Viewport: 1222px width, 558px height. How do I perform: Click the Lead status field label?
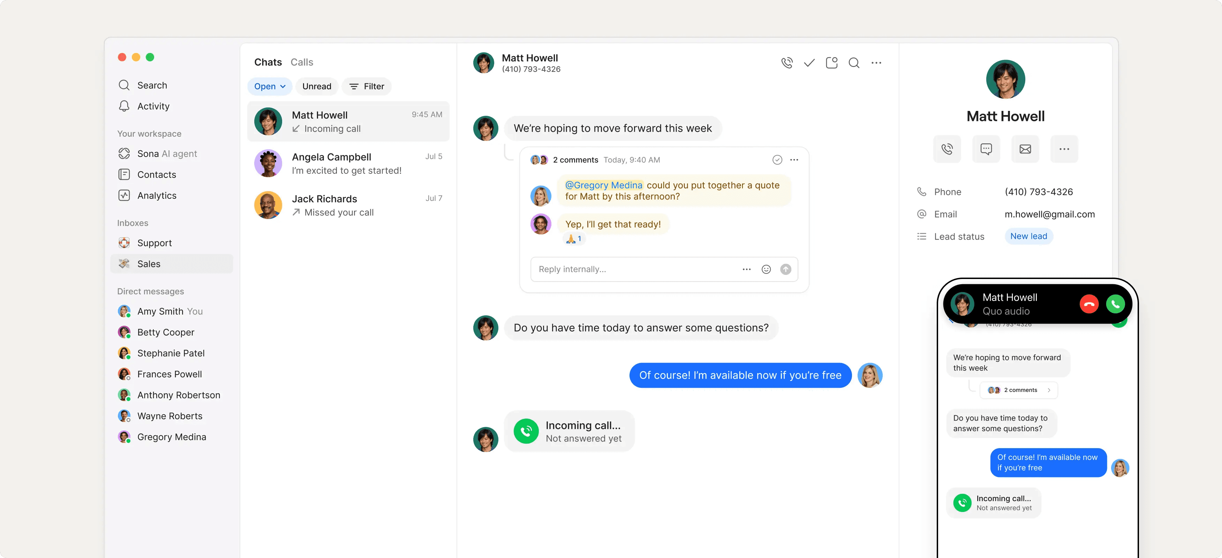click(959, 236)
